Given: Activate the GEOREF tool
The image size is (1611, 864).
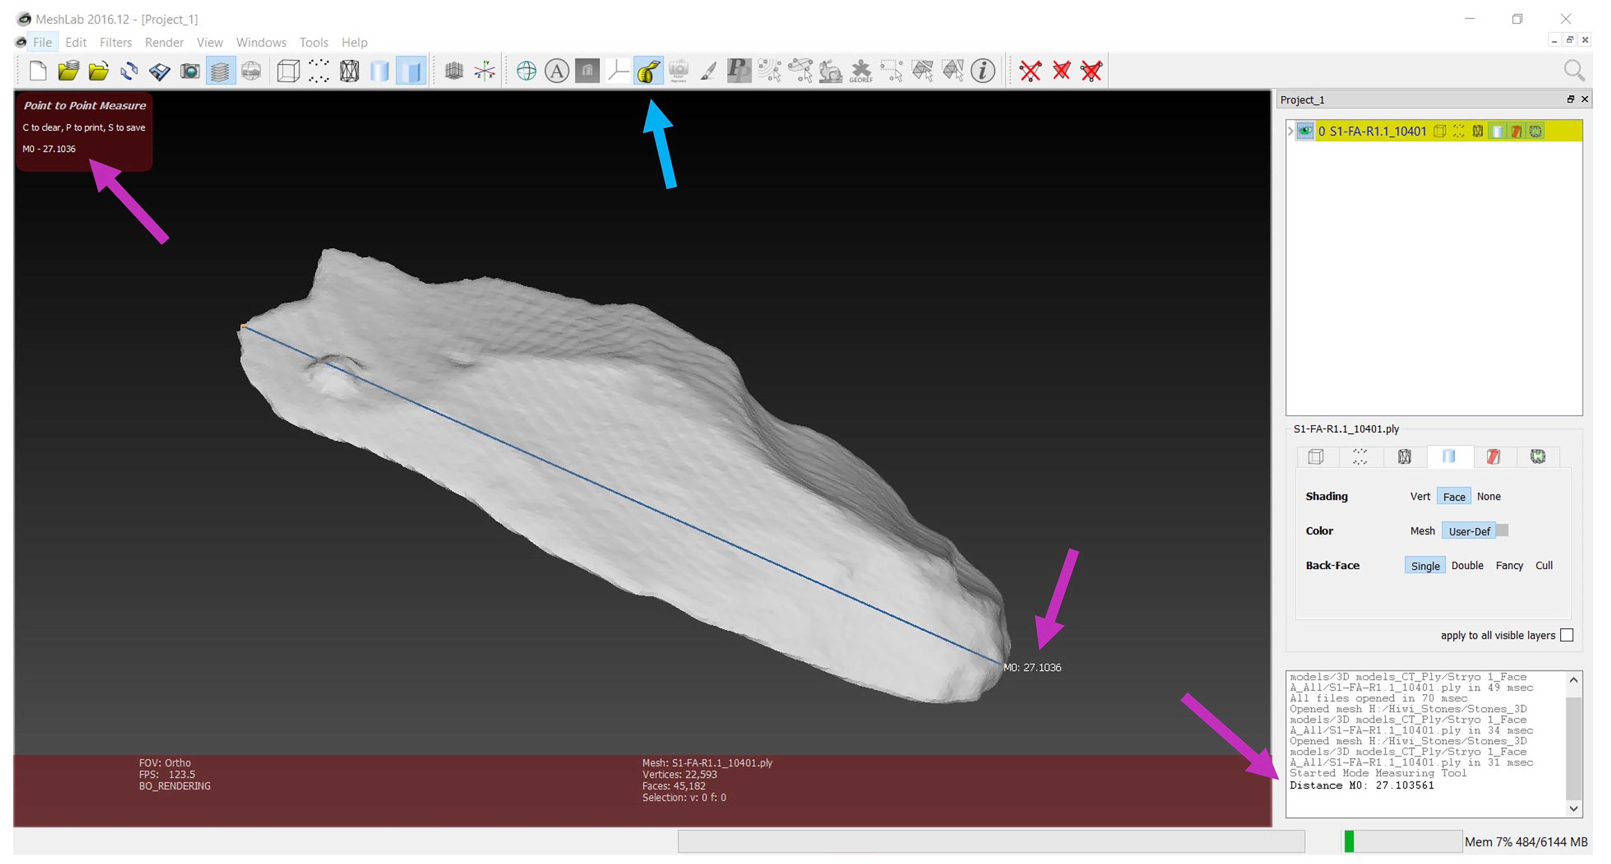Looking at the screenshot, I should tap(861, 71).
